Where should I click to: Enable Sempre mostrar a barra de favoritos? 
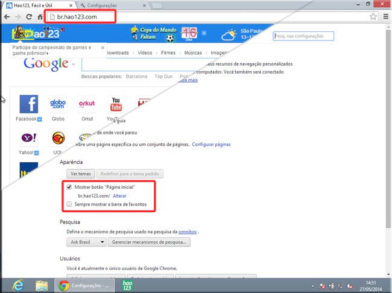(x=69, y=204)
